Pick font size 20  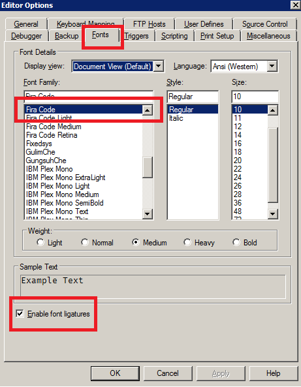click(x=250, y=161)
